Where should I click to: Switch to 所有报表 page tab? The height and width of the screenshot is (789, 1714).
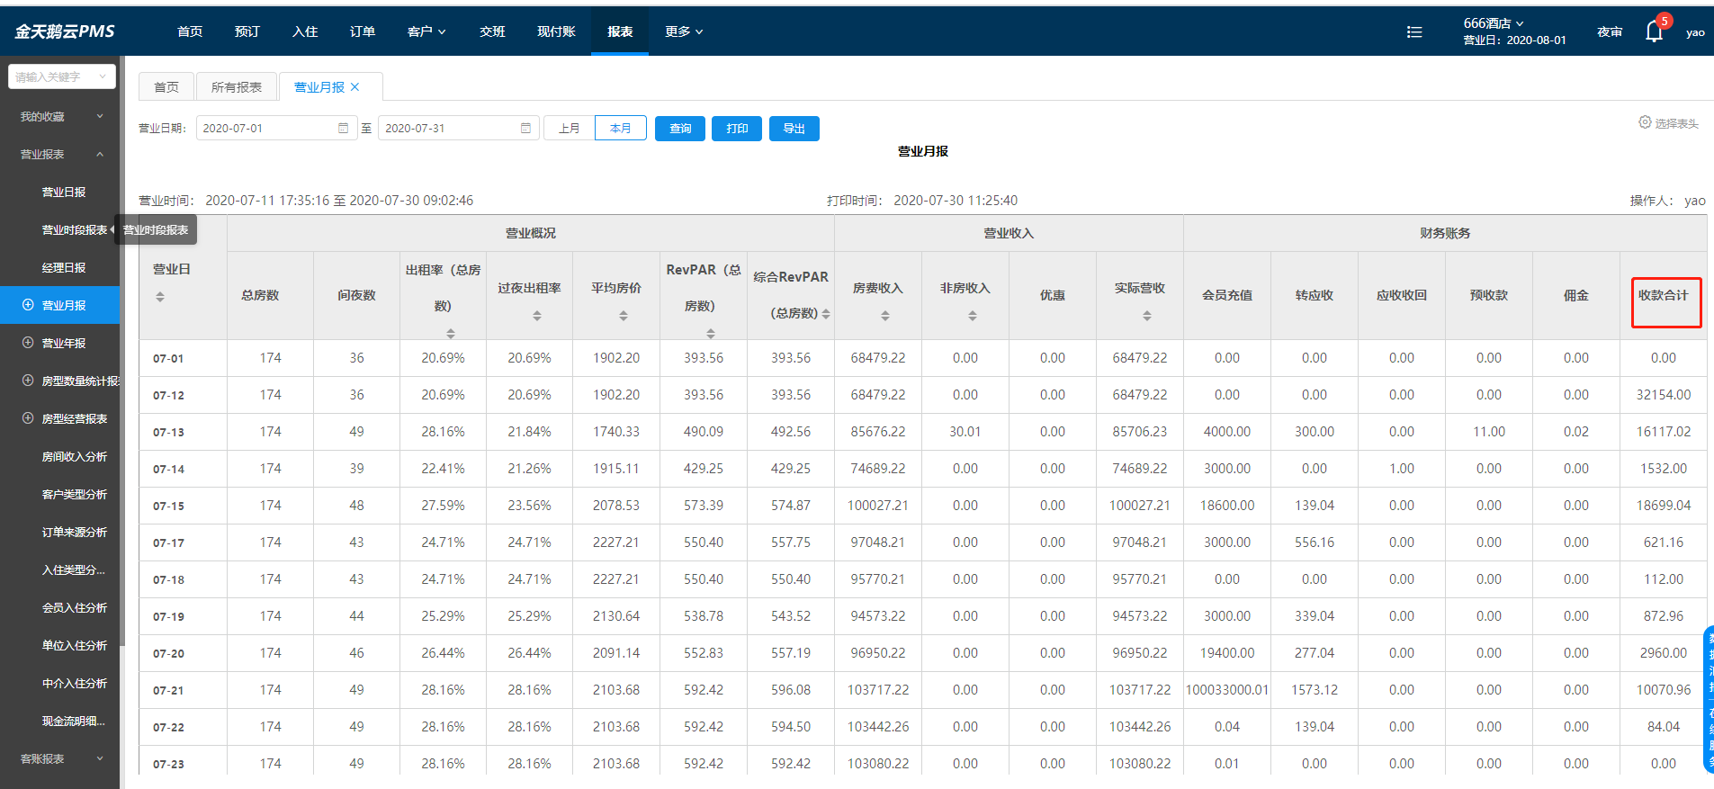237,87
